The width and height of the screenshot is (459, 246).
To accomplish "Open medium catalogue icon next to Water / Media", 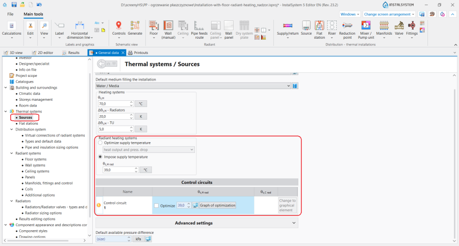I will pos(295,86).
